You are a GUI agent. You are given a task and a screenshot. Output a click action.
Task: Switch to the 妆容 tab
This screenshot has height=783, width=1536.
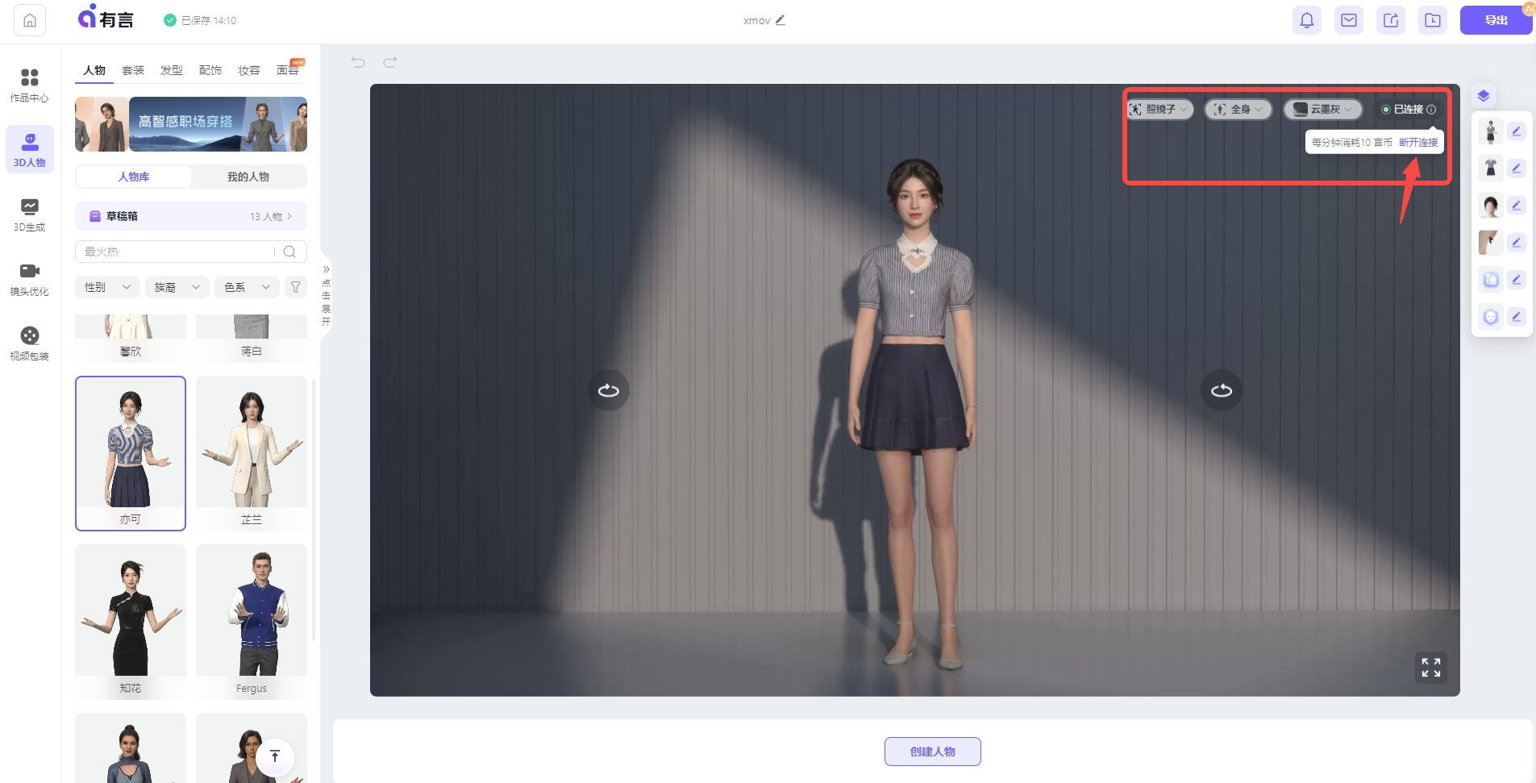(x=249, y=70)
